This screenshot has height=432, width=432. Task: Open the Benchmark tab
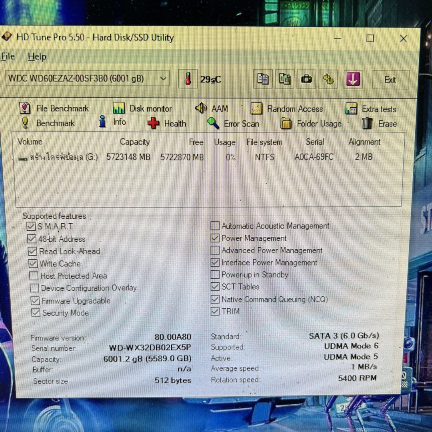(48, 123)
